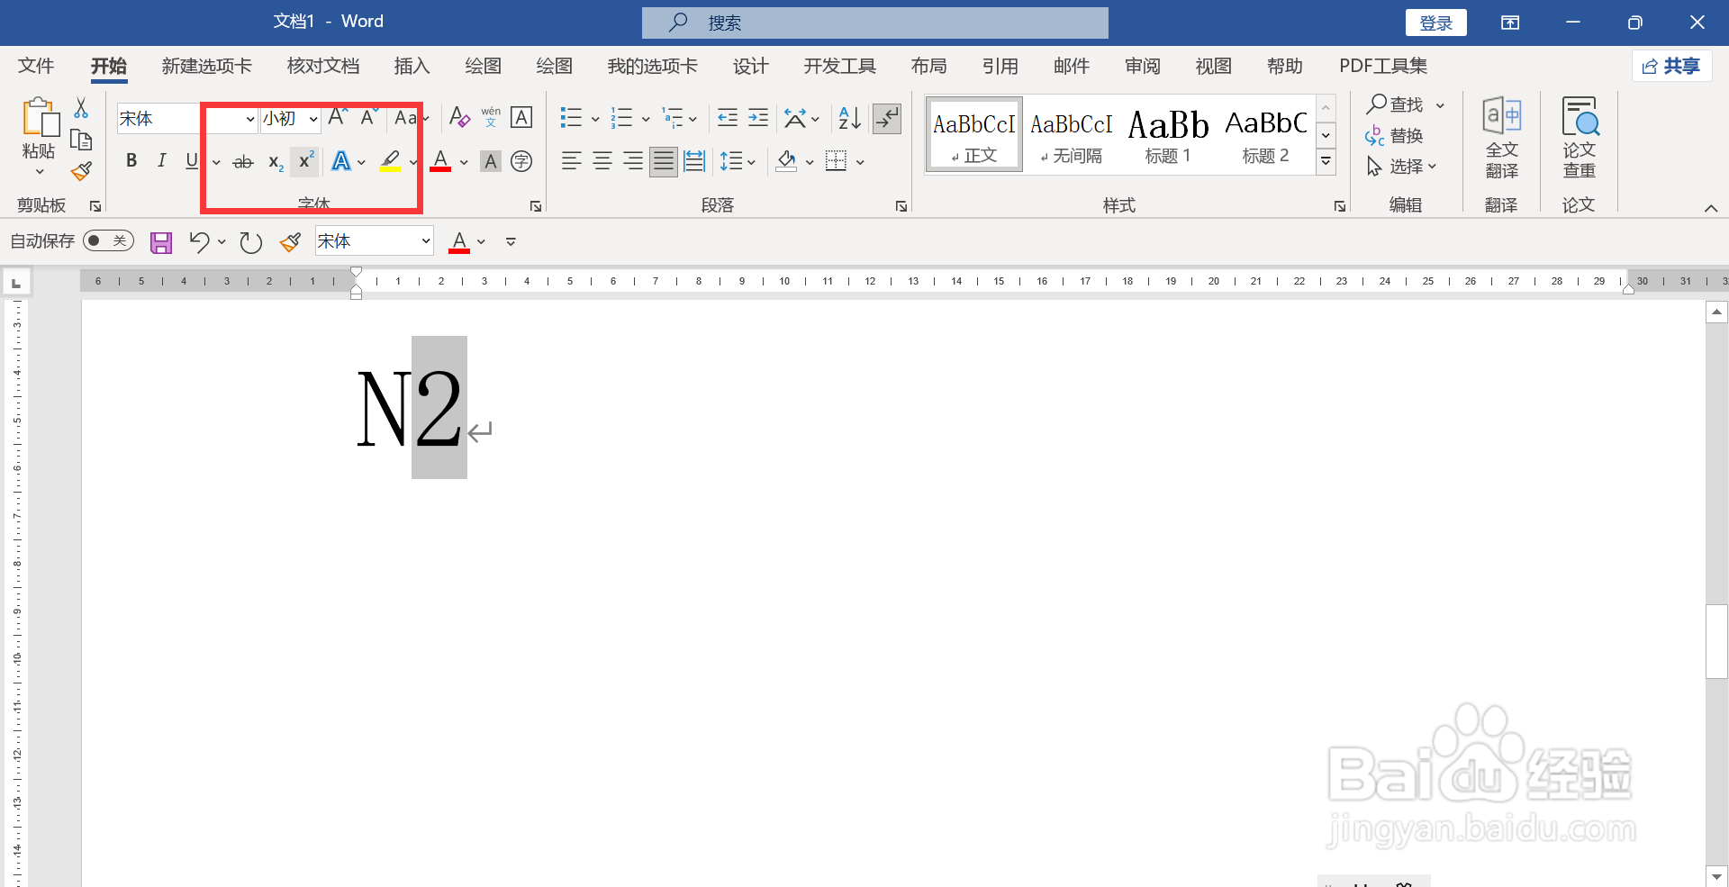
Task: Click the Save floppy disk icon
Action: point(161,242)
